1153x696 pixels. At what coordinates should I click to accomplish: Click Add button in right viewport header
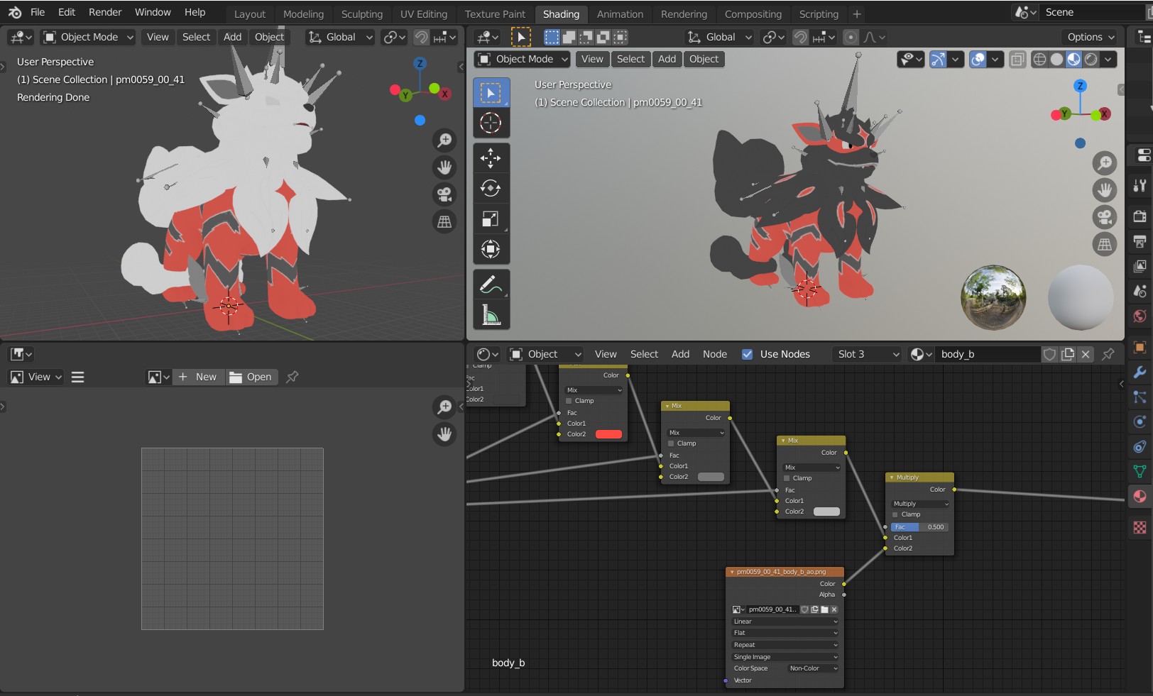pos(667,59)
